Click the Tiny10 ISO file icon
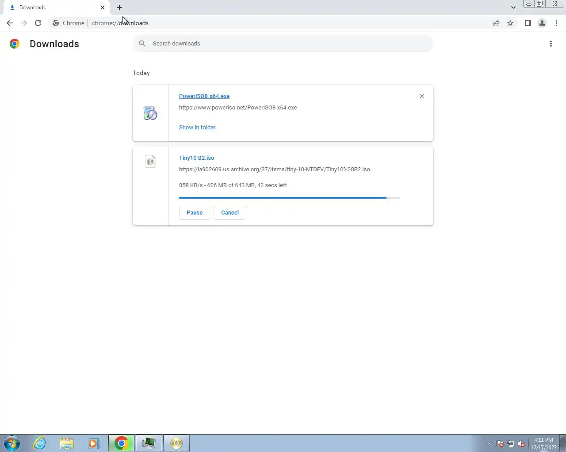This screenshot has height=452, width=566. point(150,162)
